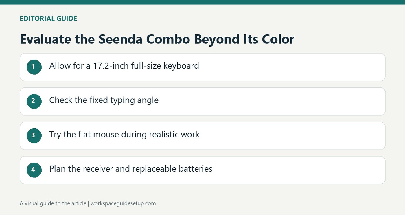
Task: Click the teal bar at the top
Action: click(203, 2)
